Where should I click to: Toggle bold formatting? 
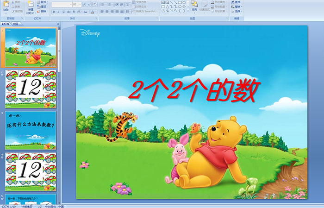53,11
